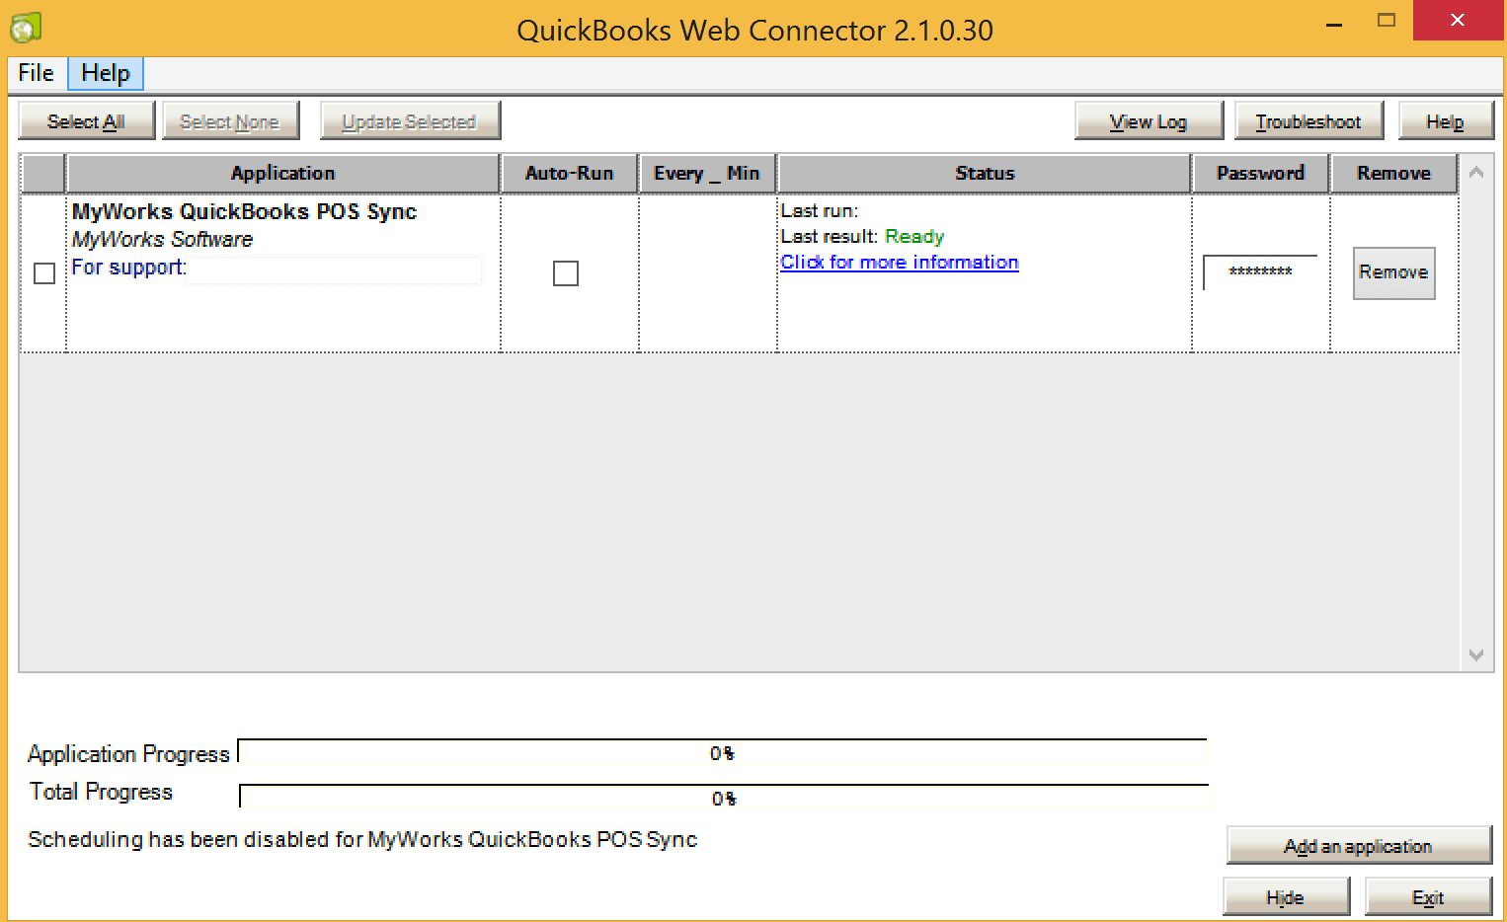
Task: Open the View Log button
Action: [1148, 121]
